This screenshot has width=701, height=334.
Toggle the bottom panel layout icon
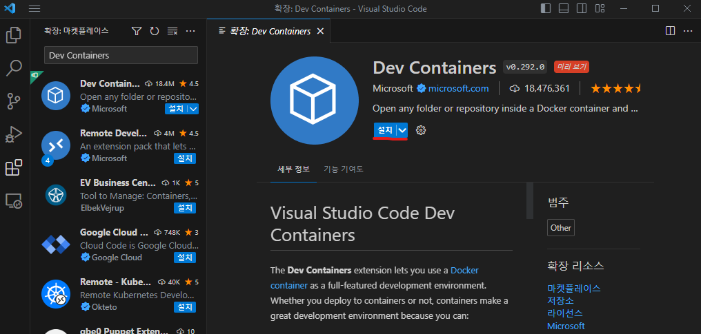pos(563,8)
